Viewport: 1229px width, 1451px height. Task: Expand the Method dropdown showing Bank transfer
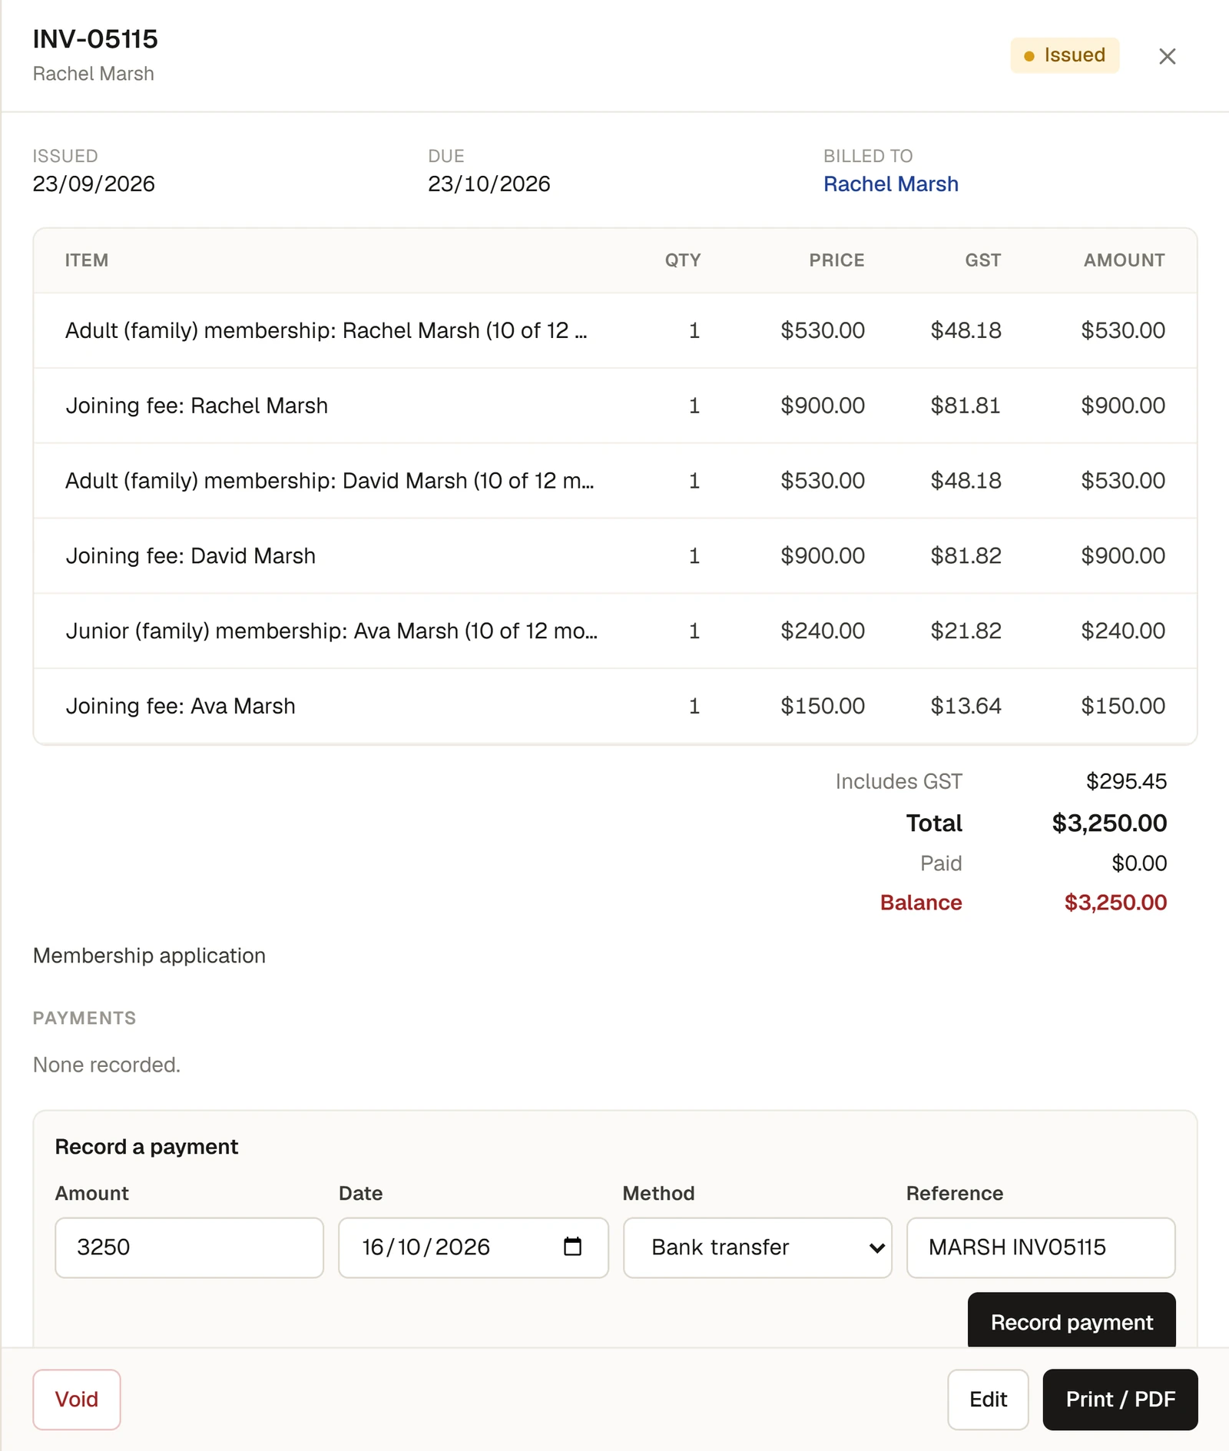point(757,1247)
